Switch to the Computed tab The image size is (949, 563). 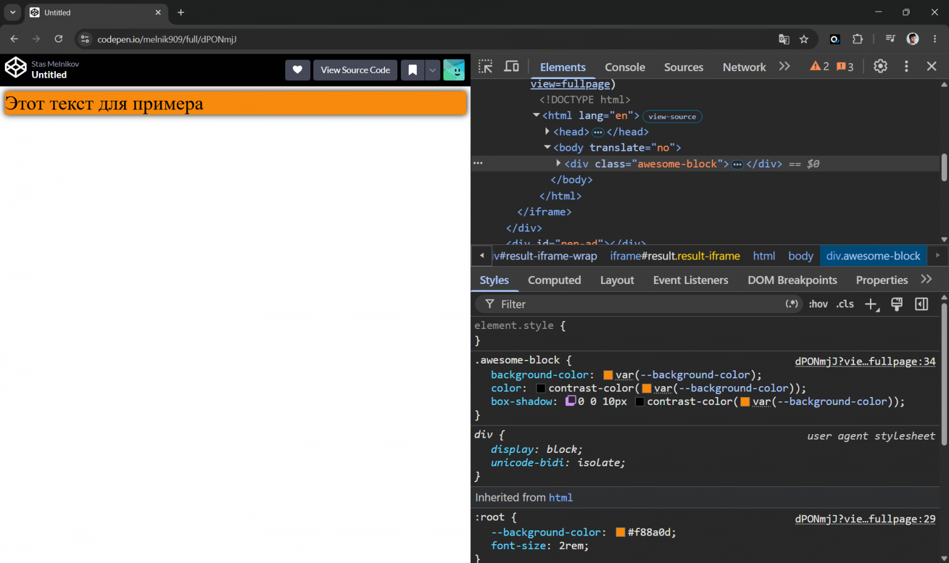554,280
